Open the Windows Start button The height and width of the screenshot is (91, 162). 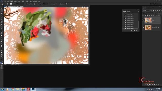(2, 89)
